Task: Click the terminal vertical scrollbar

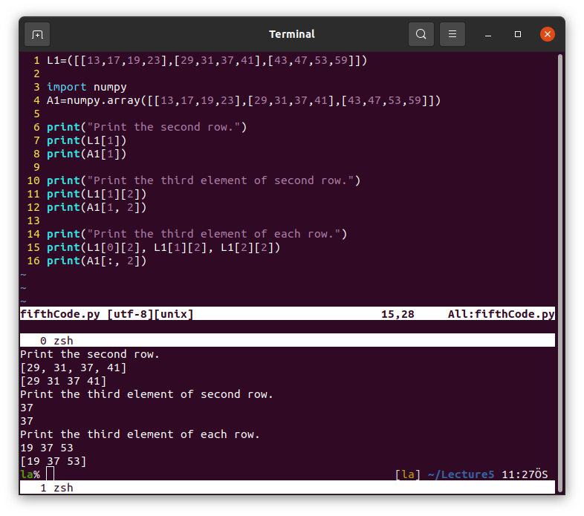Action: pyautogui.click(x=560, y=178)
